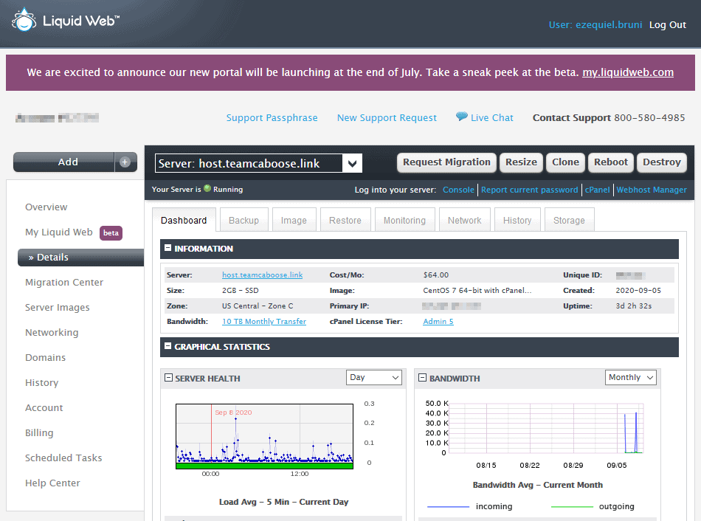The width and height of the screenshot is (701, 521).
Task: Click the support number 800-580-4985
Action: [649, 117]
